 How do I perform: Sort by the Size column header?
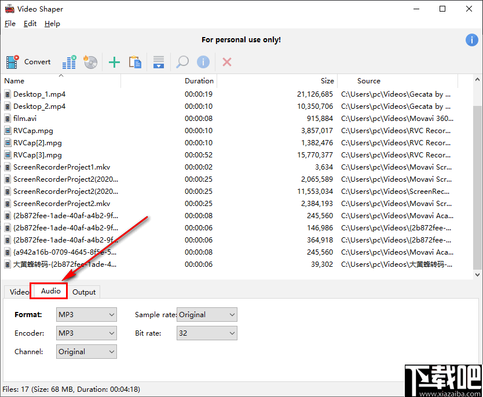(277, 81)
